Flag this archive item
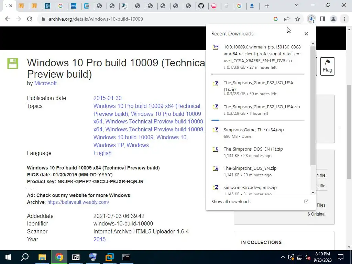Image resolution: width=352 pixels, height=264 pixels. pos(327,66)
